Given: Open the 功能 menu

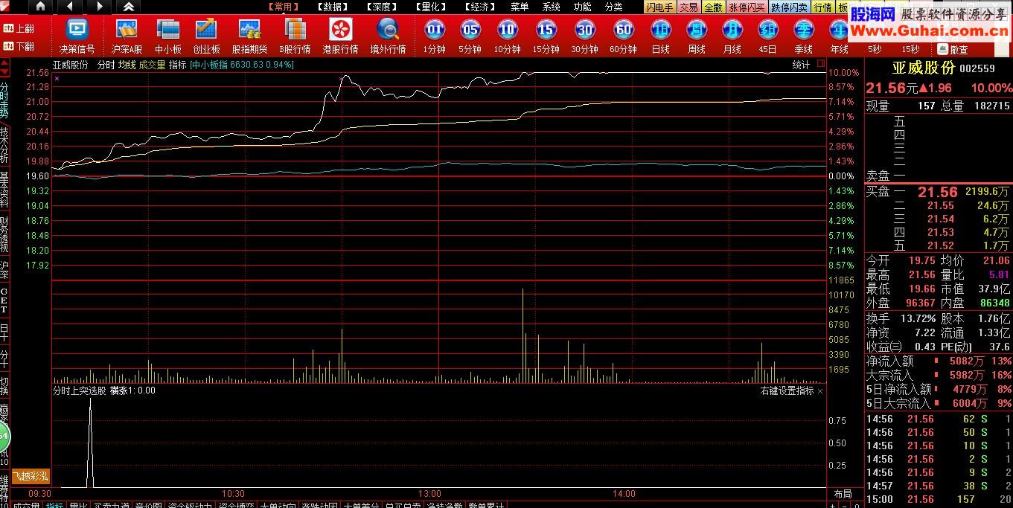Looking at the screenshot, I should point(583,7).
